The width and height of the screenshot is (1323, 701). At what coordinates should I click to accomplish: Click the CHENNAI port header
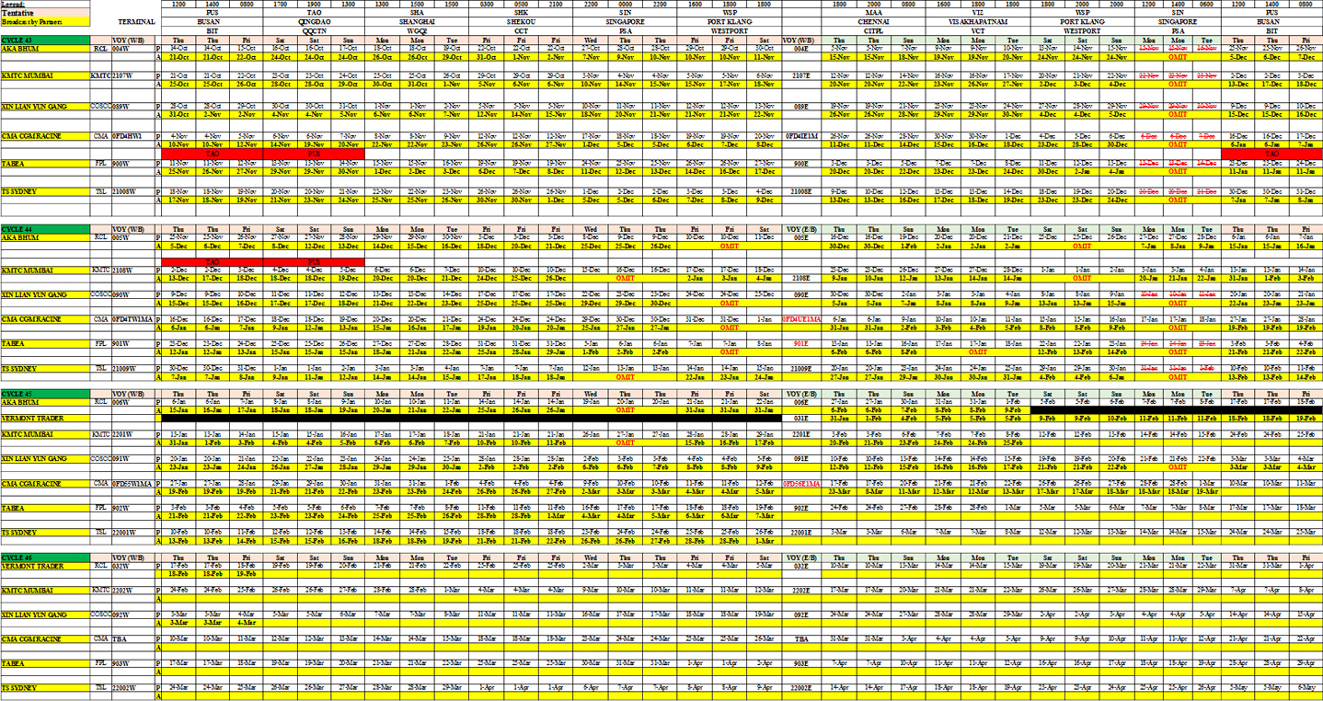pyautogui.click(x=873, y=21)
